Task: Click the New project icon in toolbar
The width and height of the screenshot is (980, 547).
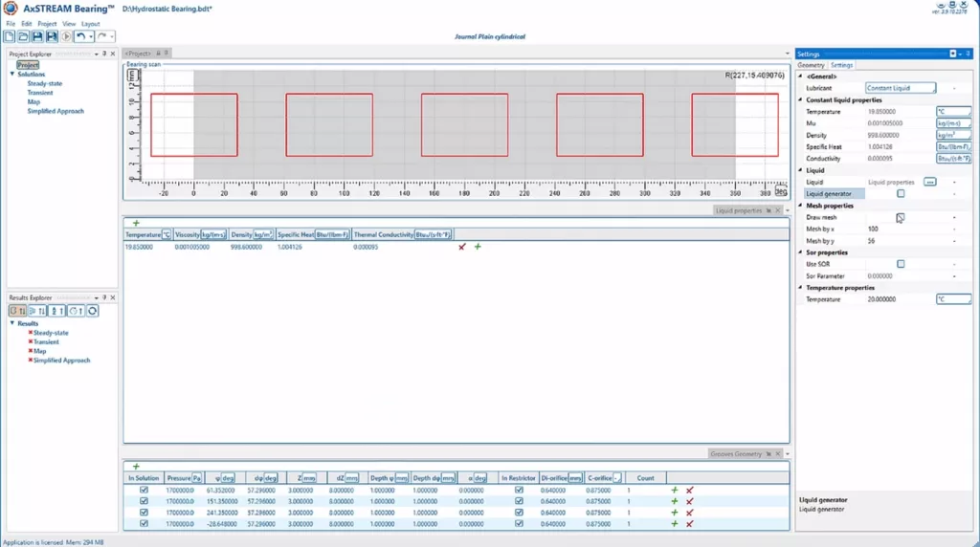Action: 9,36
